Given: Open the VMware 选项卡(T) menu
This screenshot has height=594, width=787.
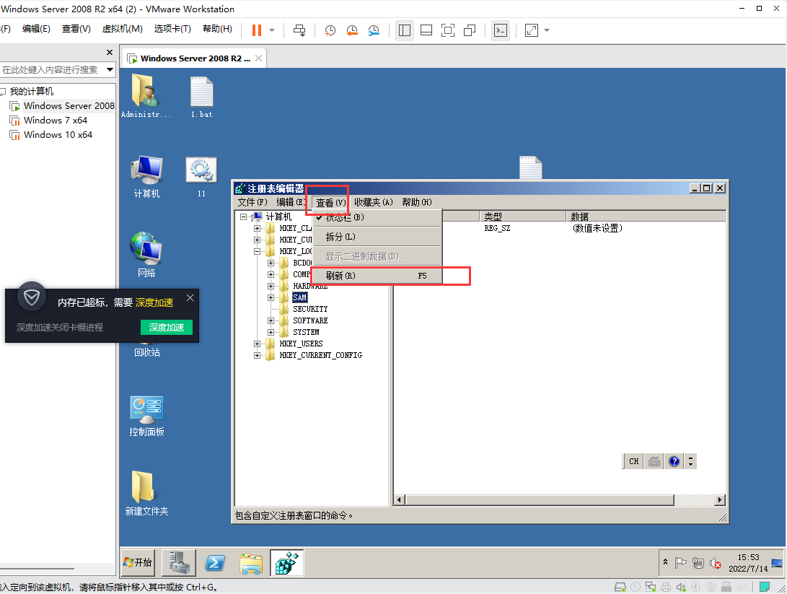Looking at the screenshot, I should (172, 29).
